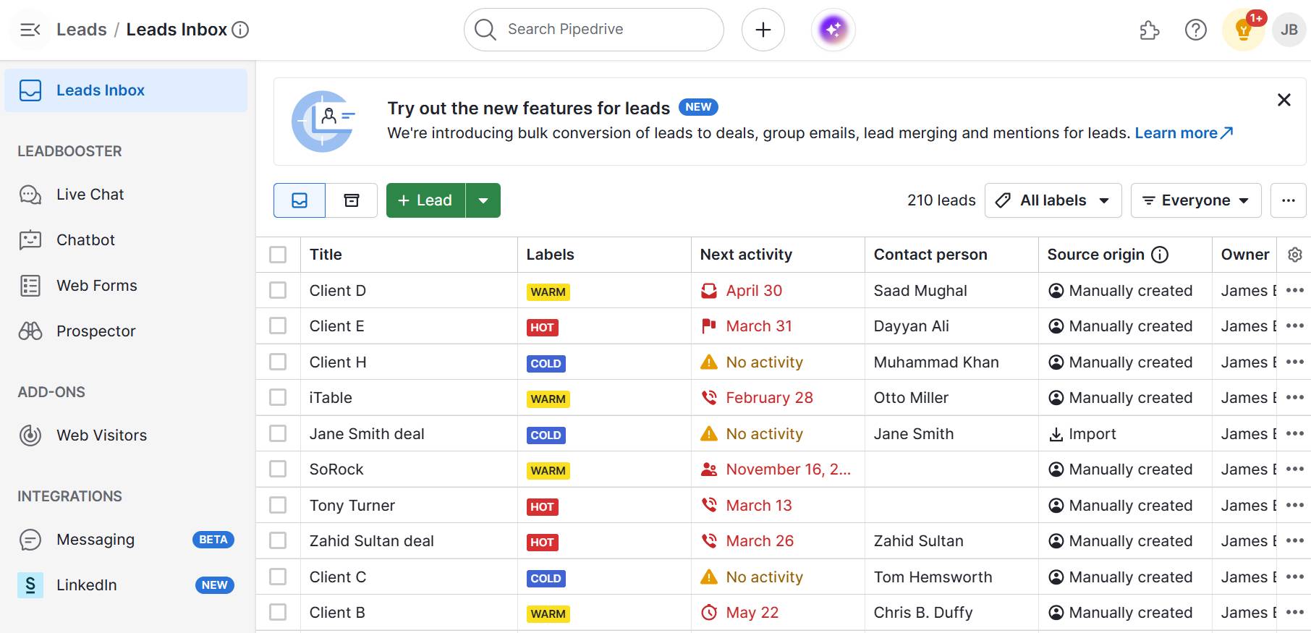
Task: Click the green add Lead button
Action: pos(425,200)
